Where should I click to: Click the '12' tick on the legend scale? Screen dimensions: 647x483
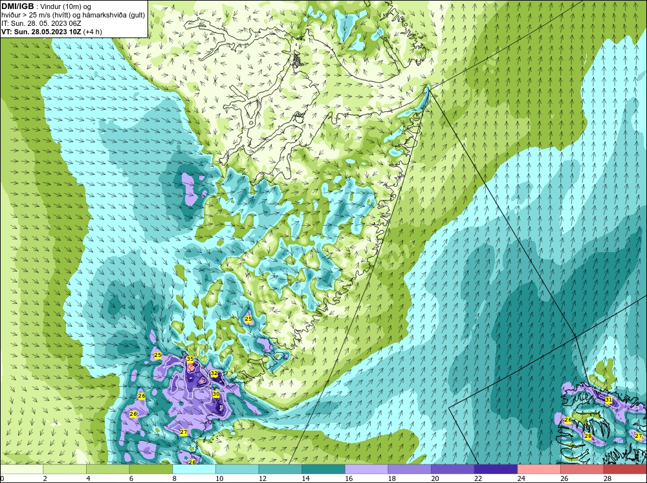pyautogui.click(x=263, y=478)
